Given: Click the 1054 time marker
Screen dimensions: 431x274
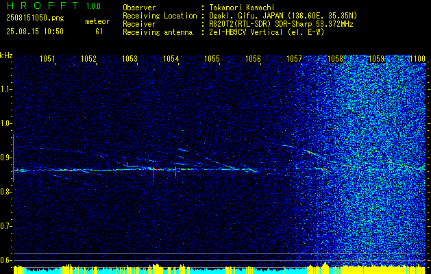Looking at the screenshot, I should (171, 58).
